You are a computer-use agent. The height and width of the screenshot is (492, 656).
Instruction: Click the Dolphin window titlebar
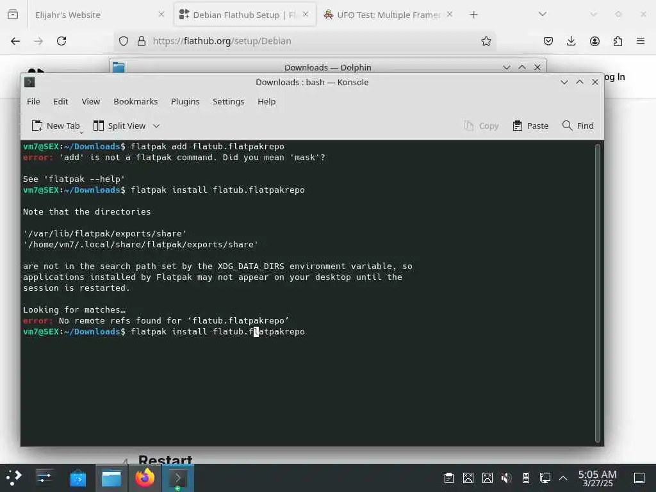(327, 67)
